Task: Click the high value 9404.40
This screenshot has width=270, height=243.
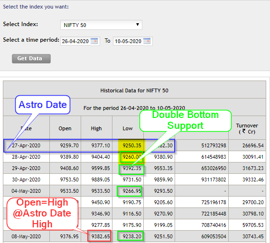Action: tap(101, 157)
